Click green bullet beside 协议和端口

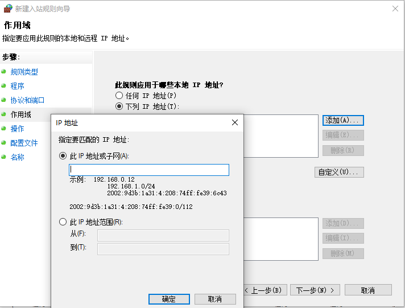coord(3,100)
